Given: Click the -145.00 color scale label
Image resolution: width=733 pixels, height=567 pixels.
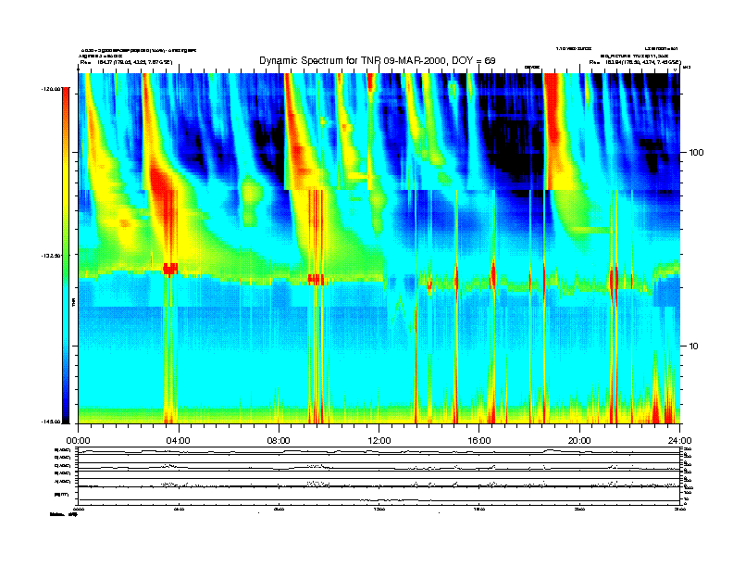Looking at the screenshot, I should [x=50, y=422].
